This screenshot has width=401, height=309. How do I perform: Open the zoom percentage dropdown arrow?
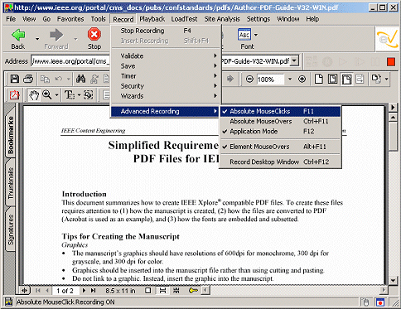[290, 80]
